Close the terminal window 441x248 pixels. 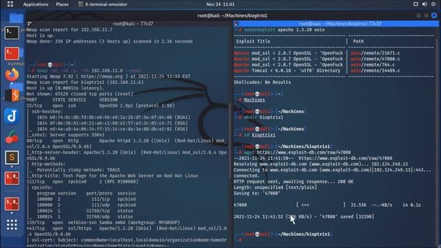click(x=434, y=15)
